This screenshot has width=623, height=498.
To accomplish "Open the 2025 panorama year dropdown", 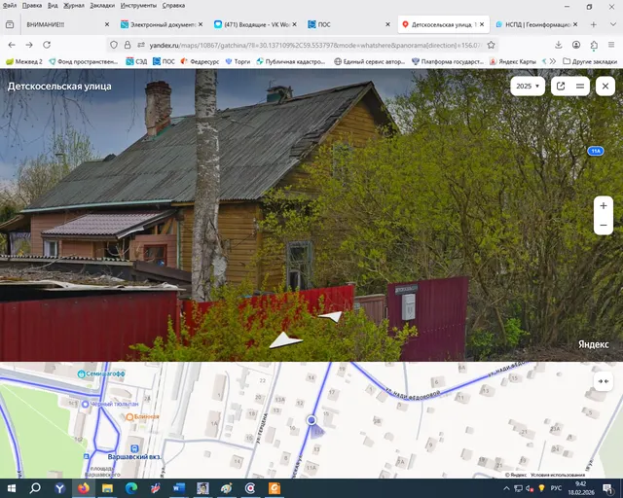I will pyautogui.click(x=528, y=87).
